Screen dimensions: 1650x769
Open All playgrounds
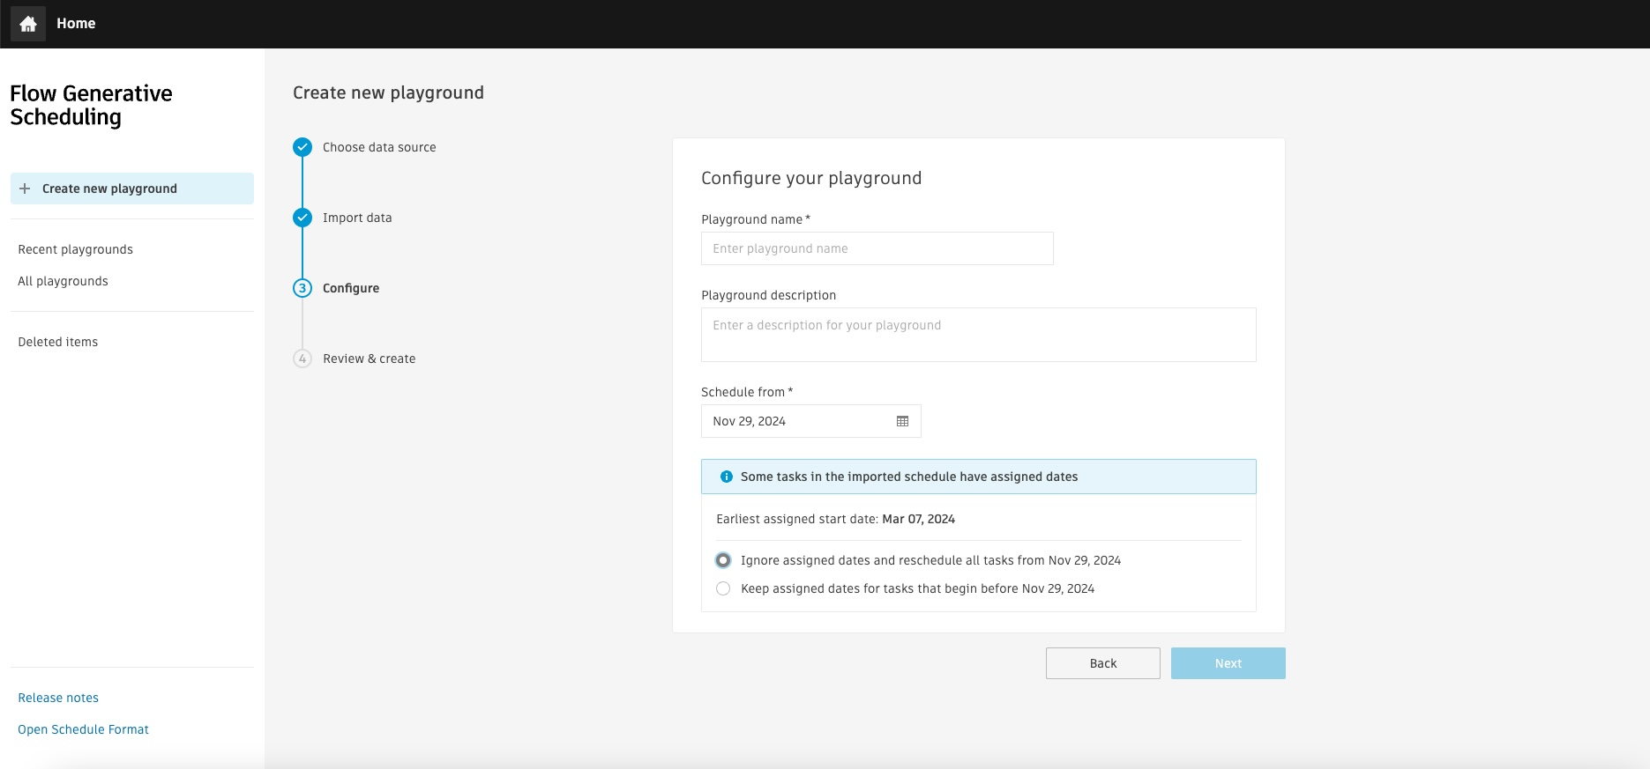63,281
